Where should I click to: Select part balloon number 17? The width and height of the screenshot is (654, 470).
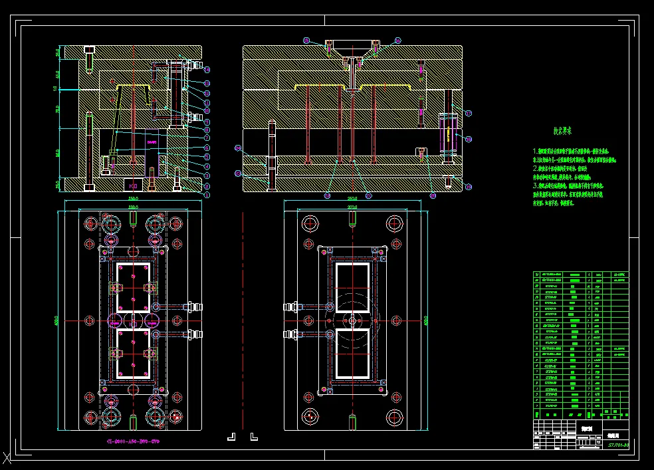[x=469, y=114]
